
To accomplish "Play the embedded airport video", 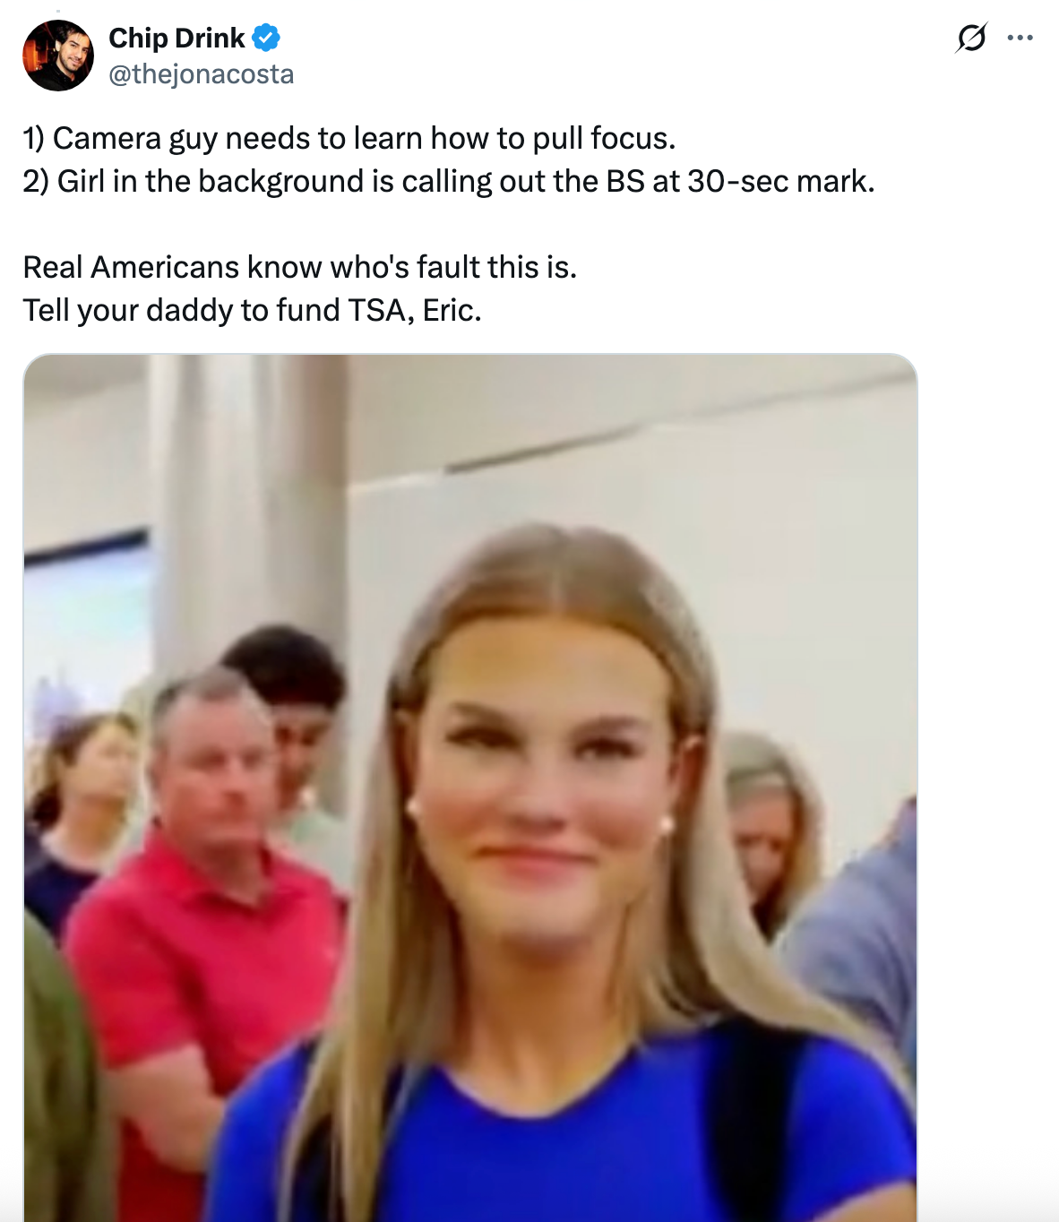I will [470, 787].
